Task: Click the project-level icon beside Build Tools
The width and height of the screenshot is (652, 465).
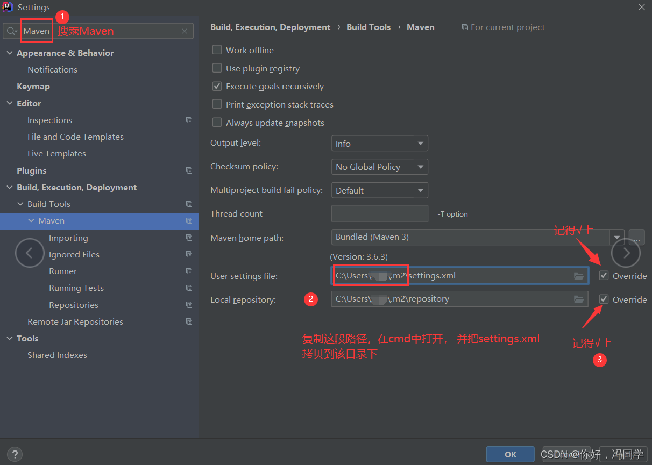Action: [189, 204]
